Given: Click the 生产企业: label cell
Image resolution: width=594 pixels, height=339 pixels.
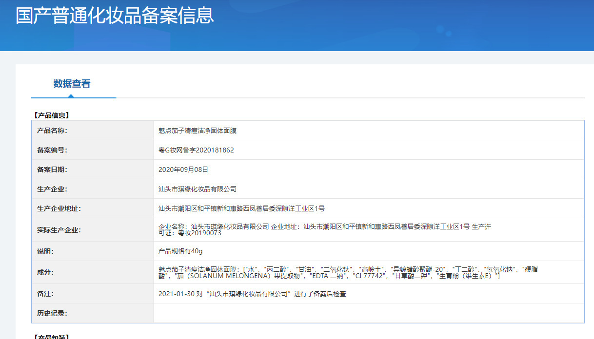Looking at the screenshot, I should point(93,189).
